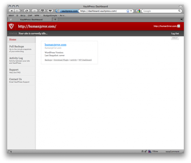Click the Download Plugin link
The image size is (191, 163).
click(x=61, y=60)
